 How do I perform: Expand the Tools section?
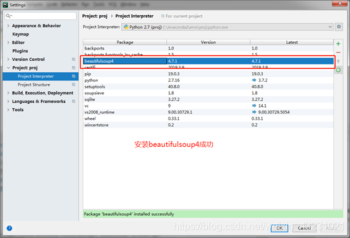point(8,110)
